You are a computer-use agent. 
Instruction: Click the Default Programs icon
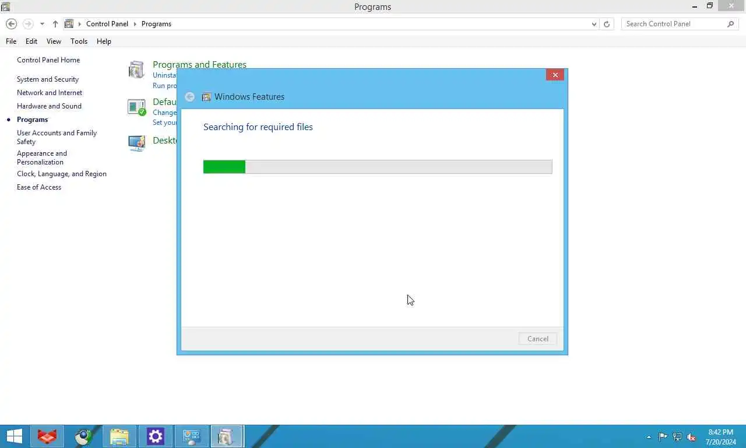pyautogui.click(x=136, y=107)
